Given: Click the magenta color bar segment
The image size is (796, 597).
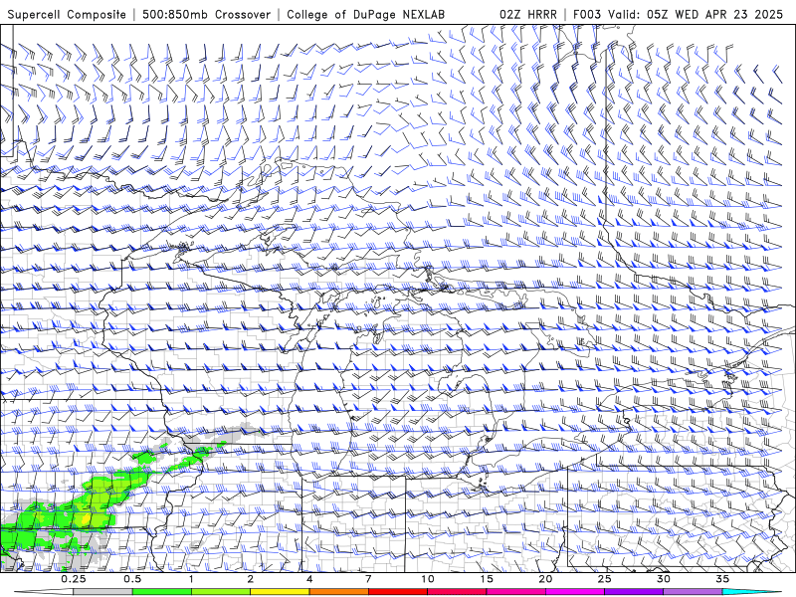Looking at the screenshot, I should [x=575, y=592].
